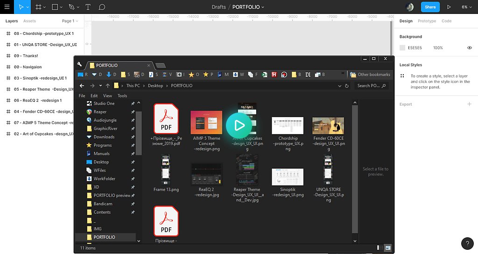The height and width of the screenshot is (254, 478).
Task: Open a new explorer tab
Action: (x=161, y=65)
